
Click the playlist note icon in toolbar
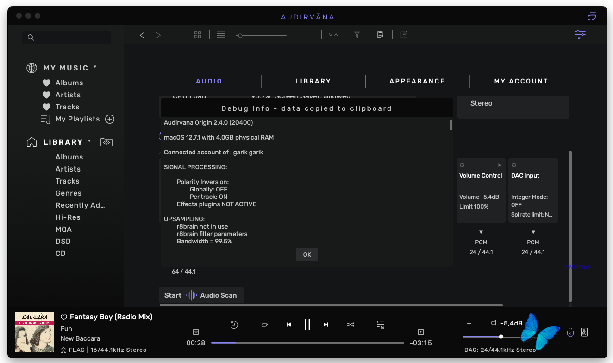click(381, 35)
